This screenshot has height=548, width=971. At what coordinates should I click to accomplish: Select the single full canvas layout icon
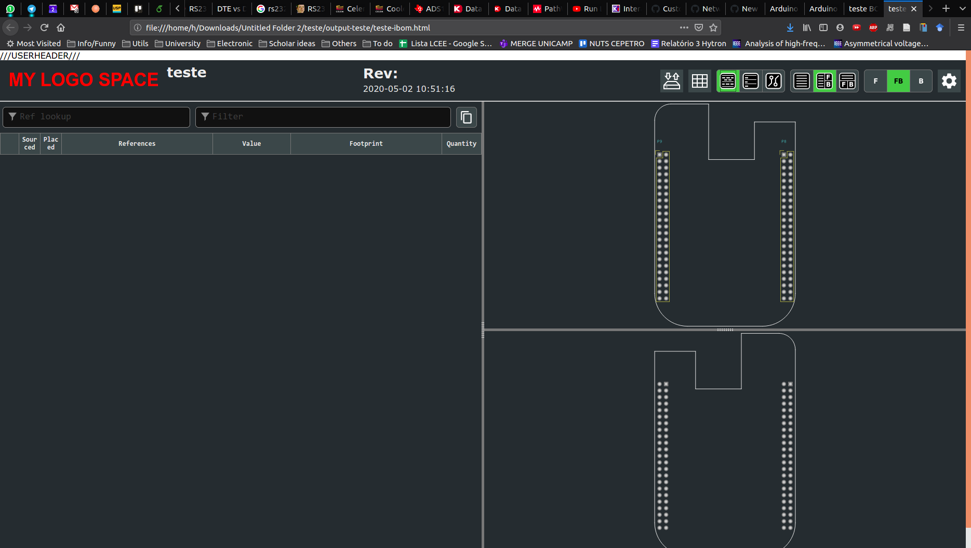[801, 81]
